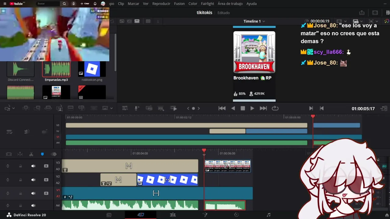Toggle timeline lock tracks icon in upper timeline

9,132
